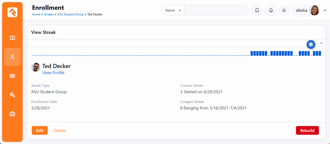Open the briefcase admin icon in sidebar

coord(12,114)
